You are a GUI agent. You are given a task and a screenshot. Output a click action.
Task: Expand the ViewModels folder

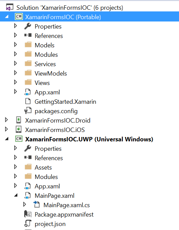click(x=15, y=73)
